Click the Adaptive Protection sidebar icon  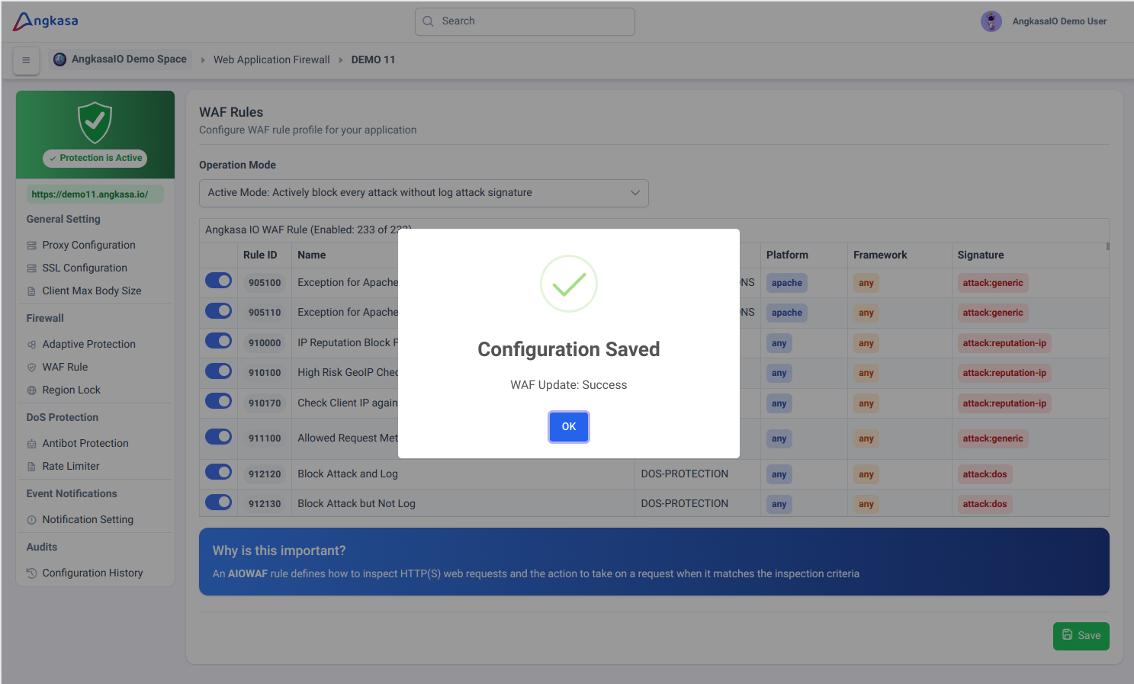[x=31, y=345]
